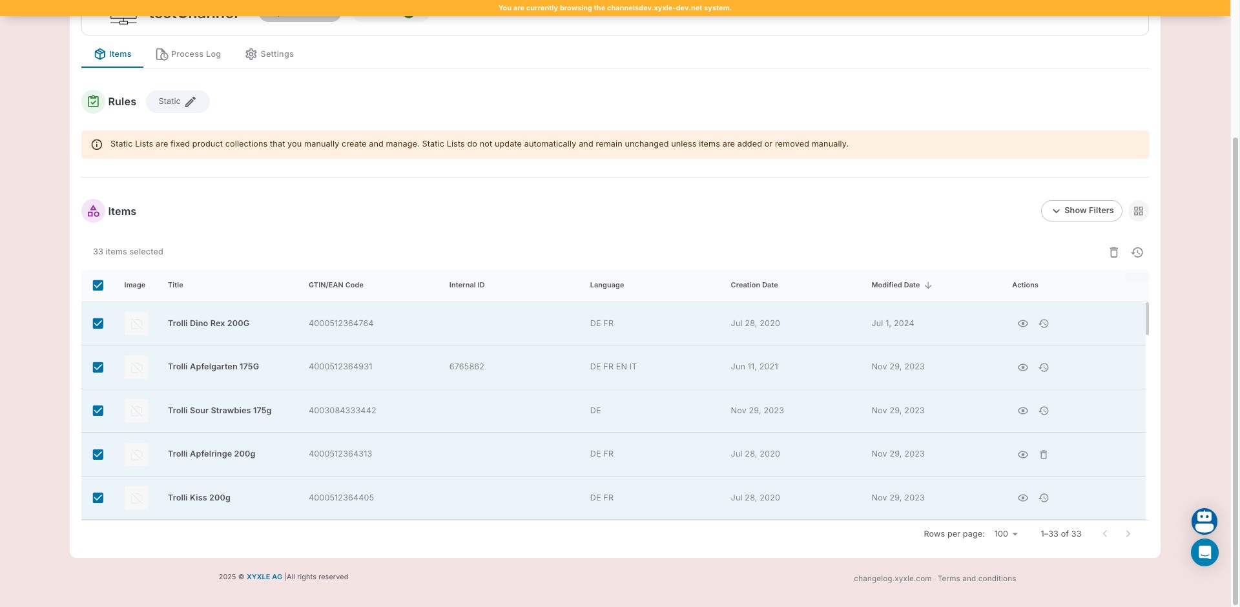This screenshot has height=607, width=1240.
Task: Open history for Trolli Apfelgarten 175G
Action: pyautogui.click(x=1044, y=367)
